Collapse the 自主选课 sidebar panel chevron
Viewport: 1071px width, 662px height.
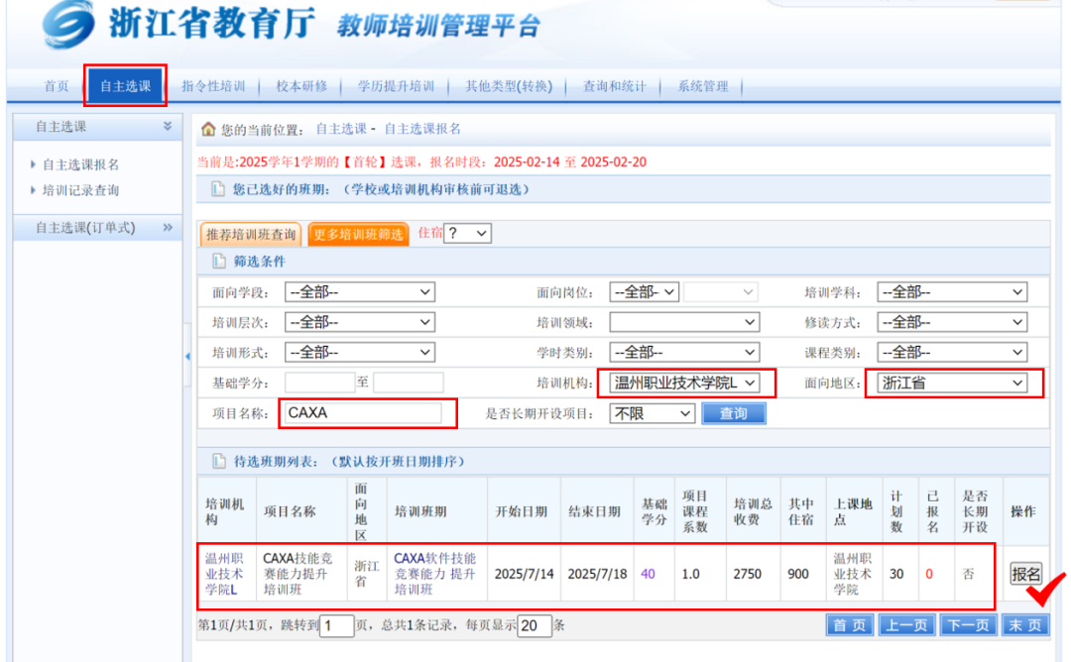click(x=168, y=126)
